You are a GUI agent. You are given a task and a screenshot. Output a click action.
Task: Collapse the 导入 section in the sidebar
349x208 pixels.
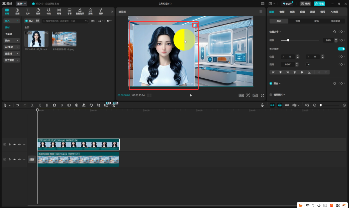12,21
